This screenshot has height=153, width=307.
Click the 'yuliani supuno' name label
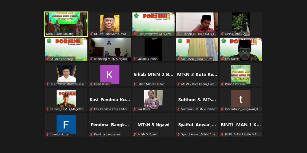point(148,59)
